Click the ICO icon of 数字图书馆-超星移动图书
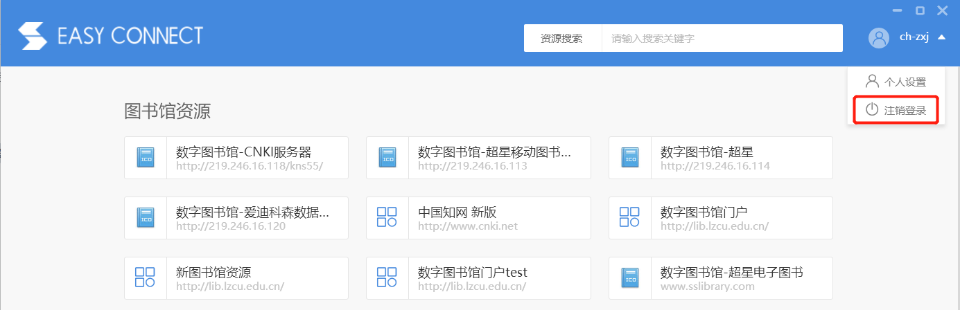This screenshot has height=310, width=960. click(387, 158)
